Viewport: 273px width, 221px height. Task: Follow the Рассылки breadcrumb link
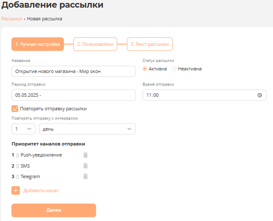tap(12, 19)
